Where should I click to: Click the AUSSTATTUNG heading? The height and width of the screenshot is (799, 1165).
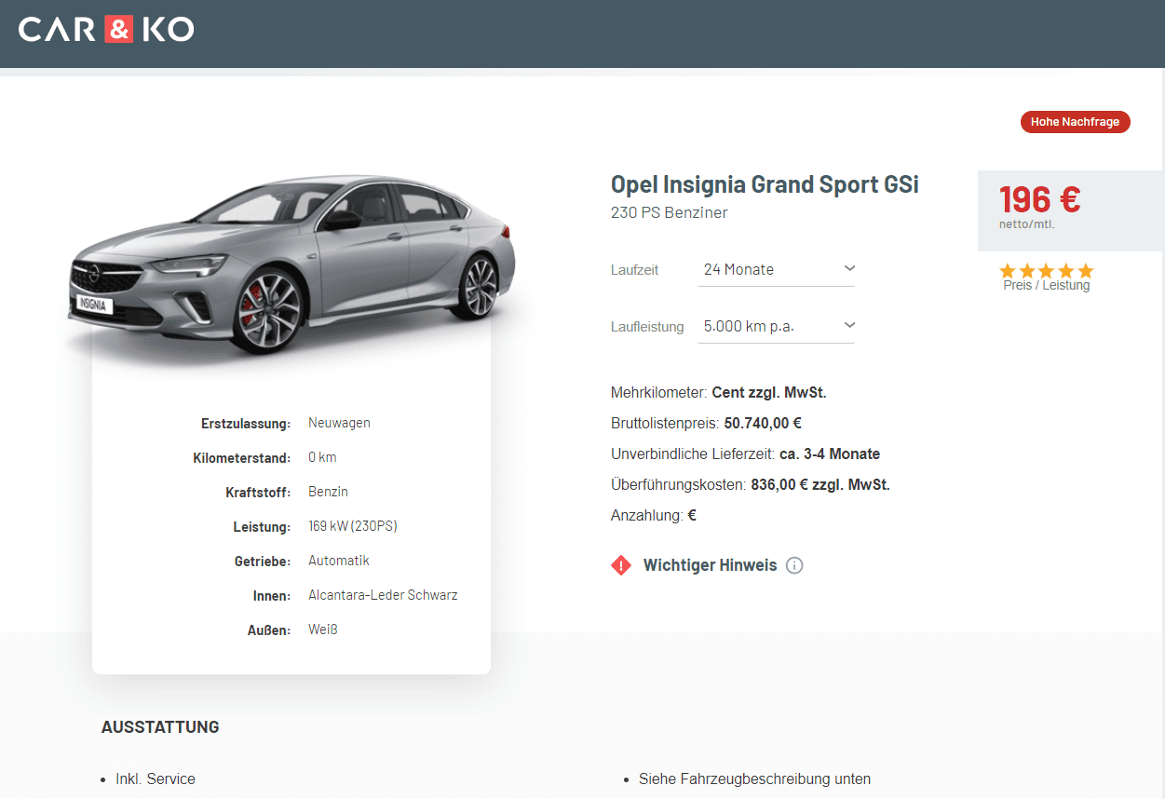pyautogui.click(x=160, y=727)
